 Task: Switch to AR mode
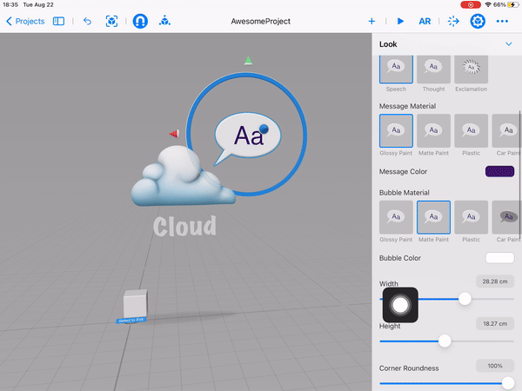[425, 21]
